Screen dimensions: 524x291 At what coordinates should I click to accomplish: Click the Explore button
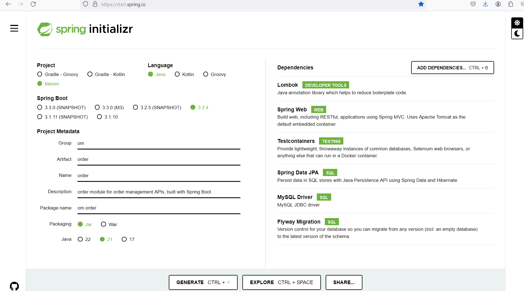tap(281, 282)
